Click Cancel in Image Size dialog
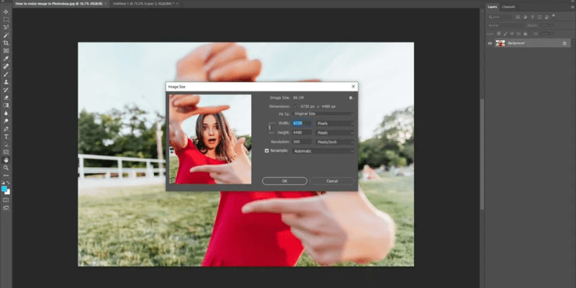The width and height of the screenshot is (576, 288). click(x=332, y=181)
